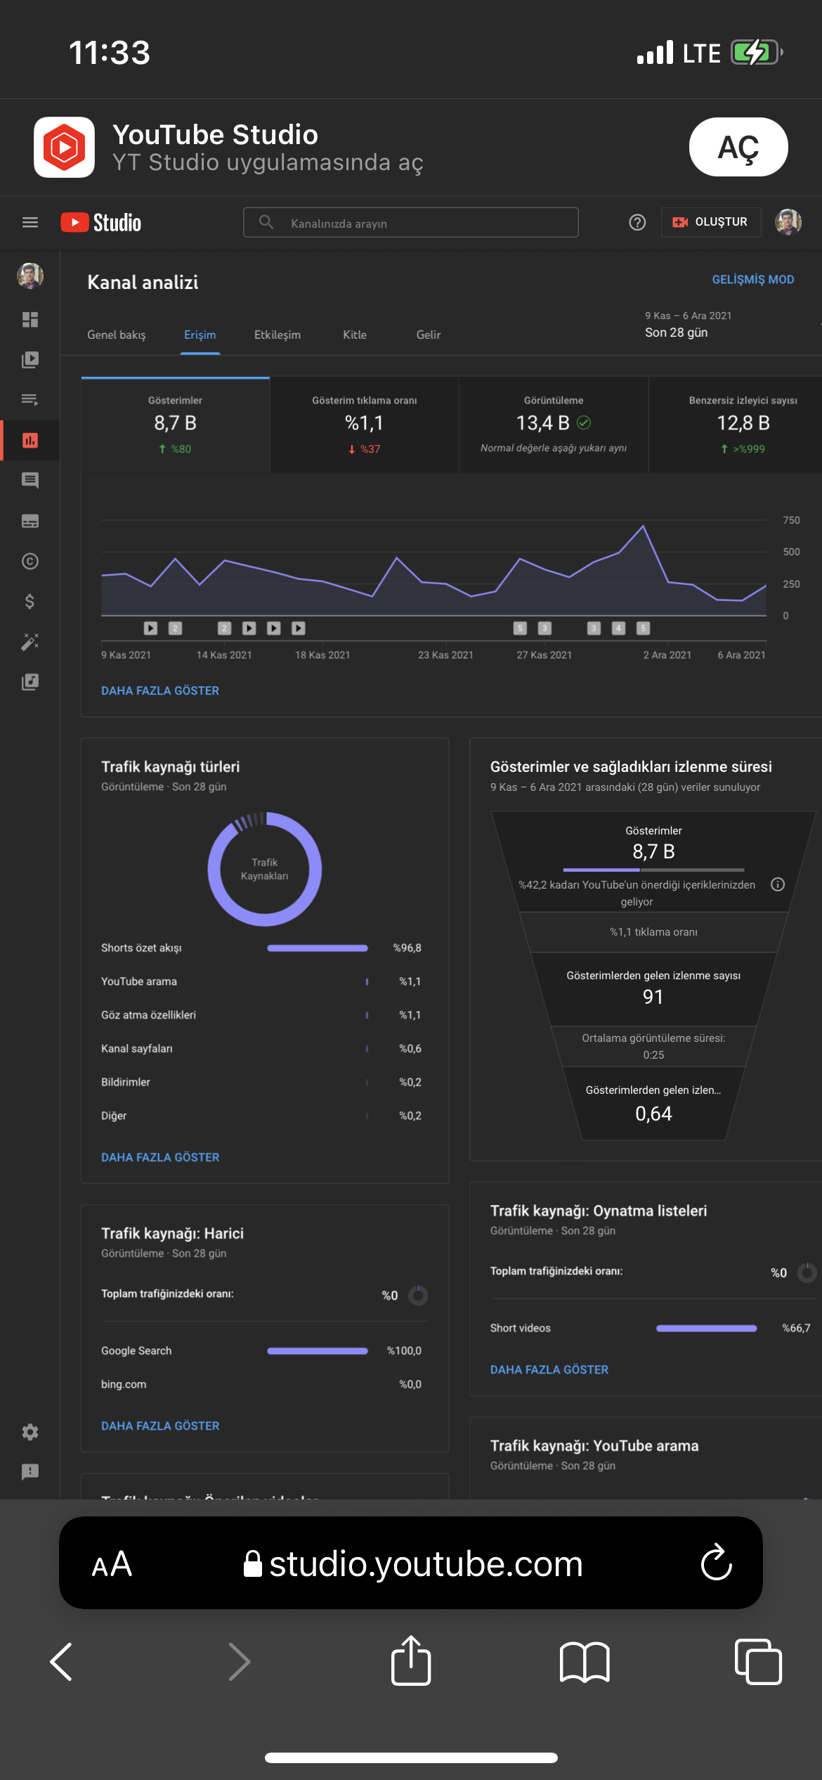
Task: Open the help question mark icon
Action: pos(637,222)
